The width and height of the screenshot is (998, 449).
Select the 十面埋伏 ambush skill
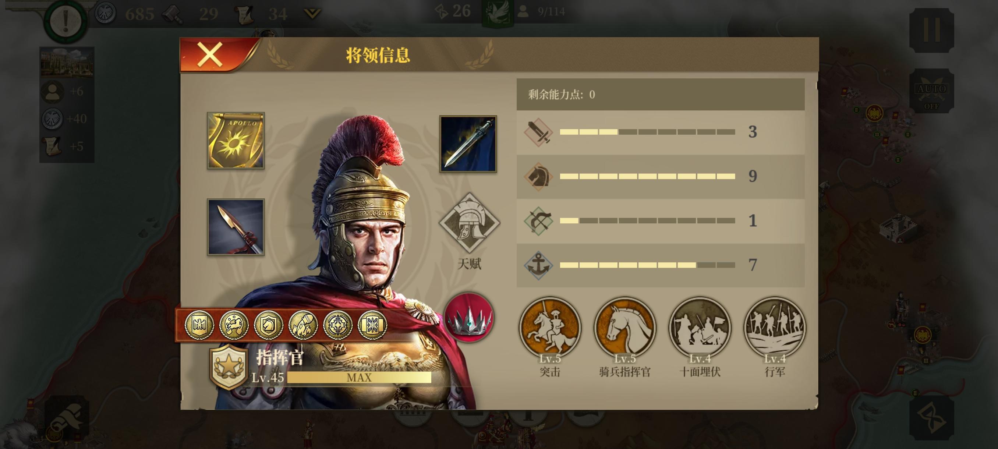700,328
